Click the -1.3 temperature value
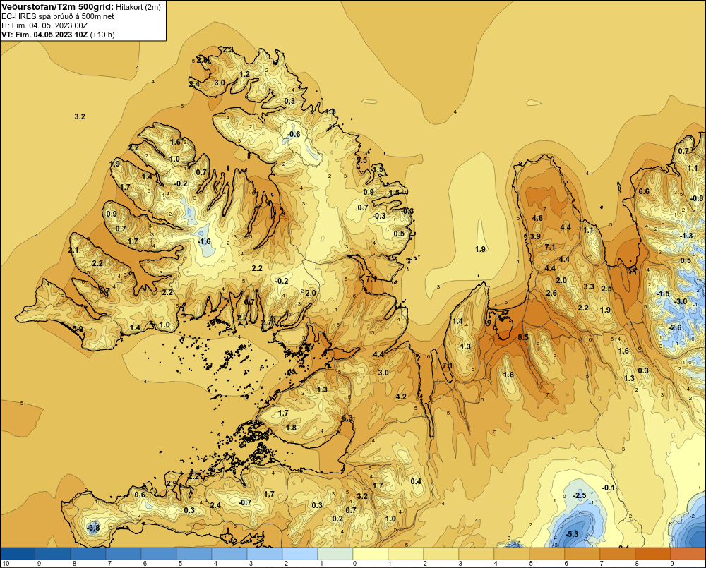The width and height of the screenshot is (706, 568). (686, 236)
